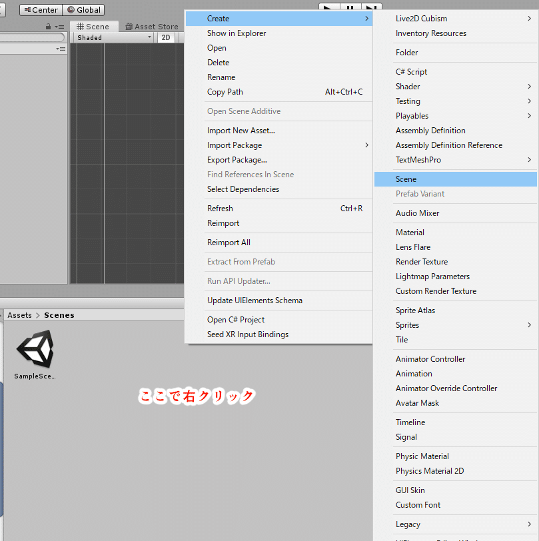539x541 pixels.
Task: Choose Signal from Create menu
Action: click(456, 437)
